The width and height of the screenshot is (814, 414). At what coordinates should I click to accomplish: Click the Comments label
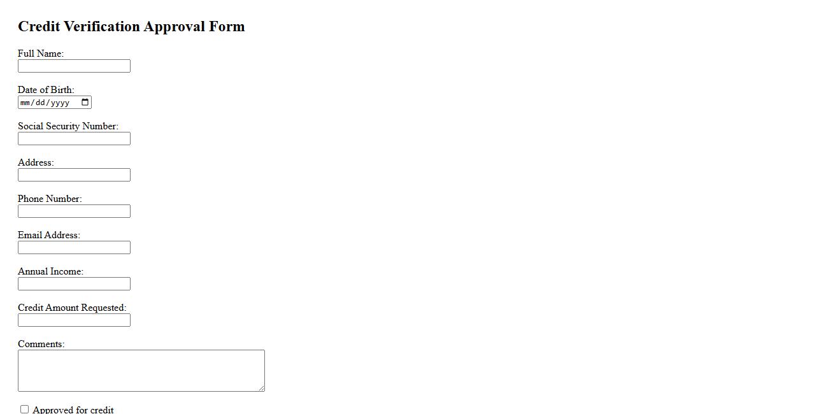[x=41, y=344]
